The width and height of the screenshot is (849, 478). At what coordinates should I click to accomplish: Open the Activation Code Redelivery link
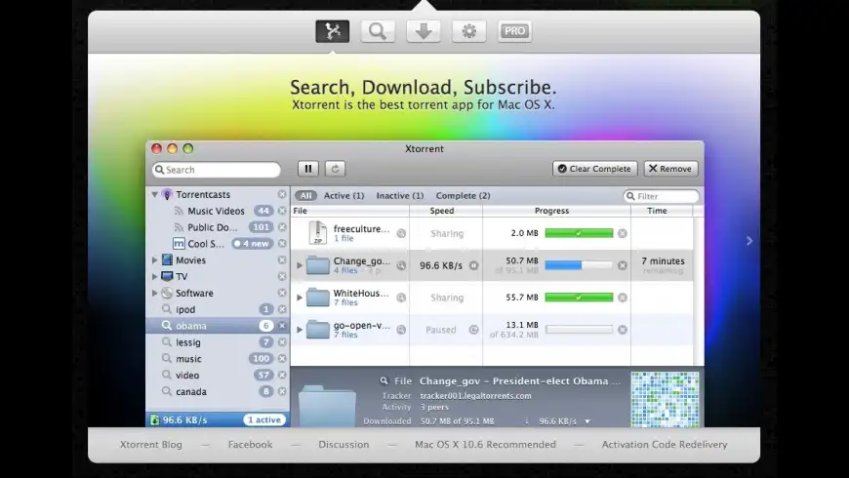[665, 445]
